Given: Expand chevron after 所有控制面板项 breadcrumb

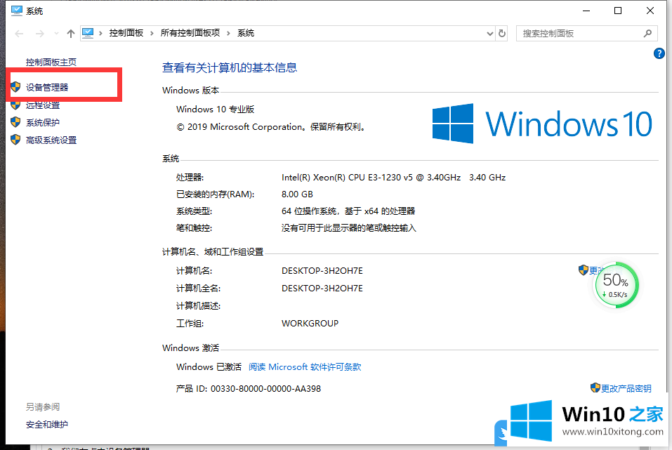Looking at the screenshot, I should coord(228,33).
